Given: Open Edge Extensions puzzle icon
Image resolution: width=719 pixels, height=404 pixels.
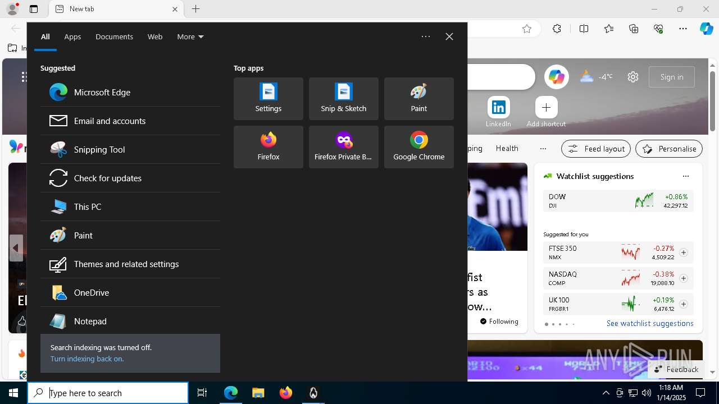Looking at the screenshot, I should point(557,29).
